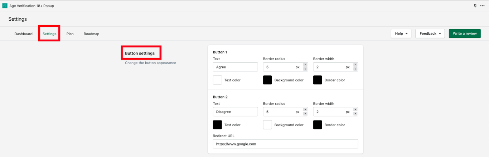Viewport: 489px width, 157px height.
Task: Open the Feedback dropdown menu
Action: tap(430, 34)
